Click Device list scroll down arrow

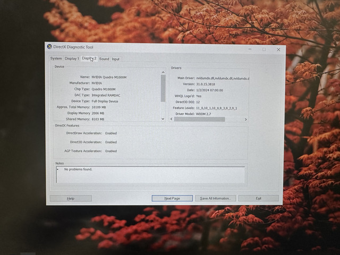(163, 119)
